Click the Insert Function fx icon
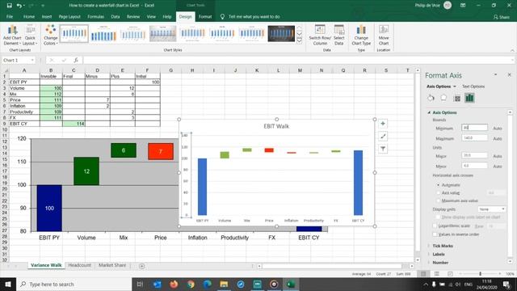The height and width of the screenshot is (291, 517). pos(76,60)
